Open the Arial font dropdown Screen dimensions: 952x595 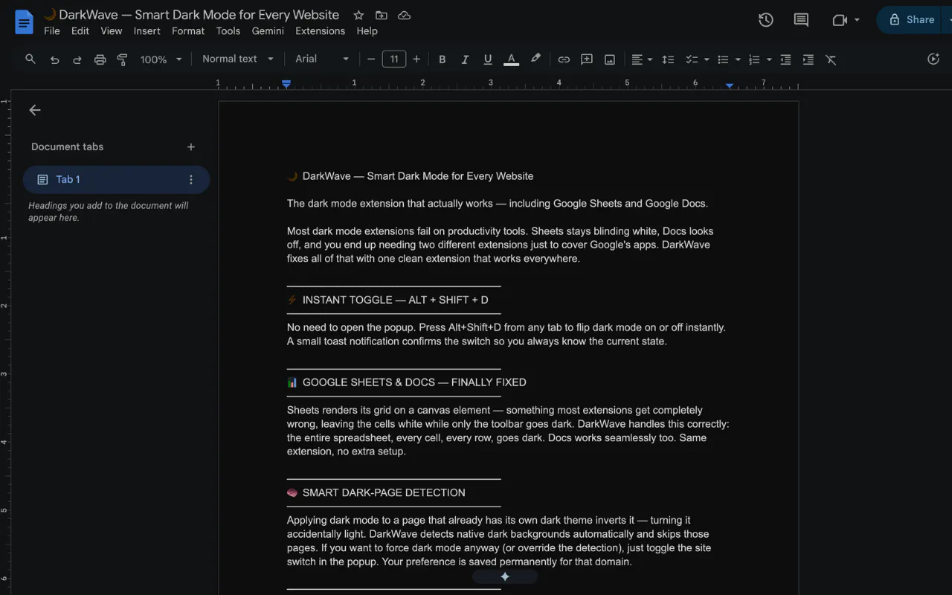pyautogui.click(x=322, y=59)
